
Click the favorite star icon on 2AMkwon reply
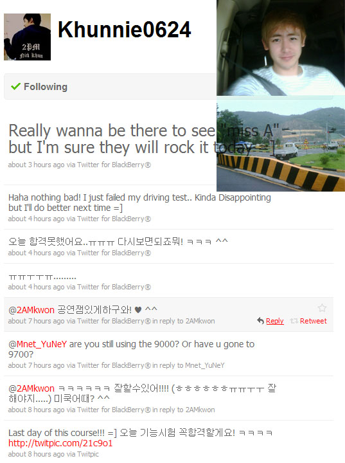click(x=322, y=308)
